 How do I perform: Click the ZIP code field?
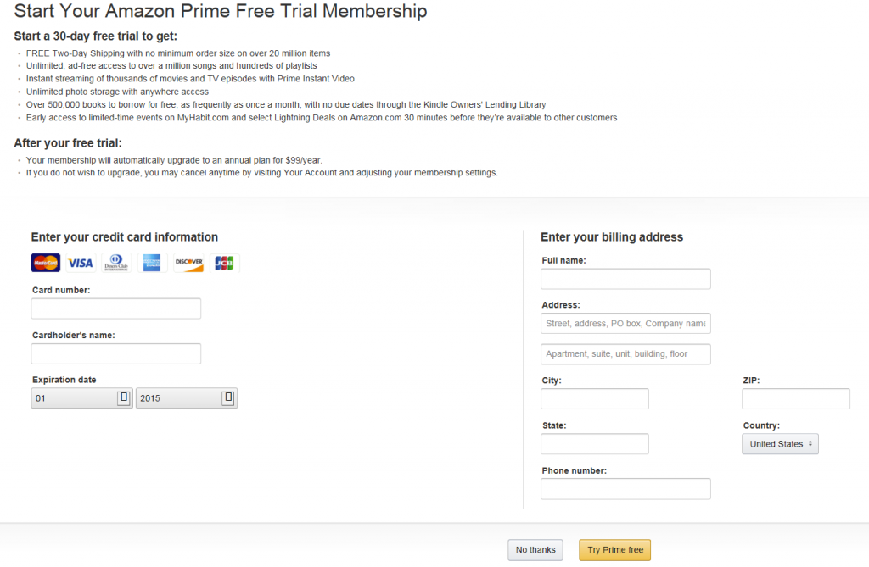(x=796, y=399)
